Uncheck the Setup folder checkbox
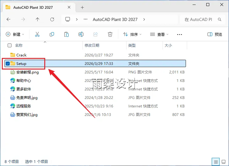The width and height of the screenshot is (229, 166). pyautogui.click(x=8, y=63)
